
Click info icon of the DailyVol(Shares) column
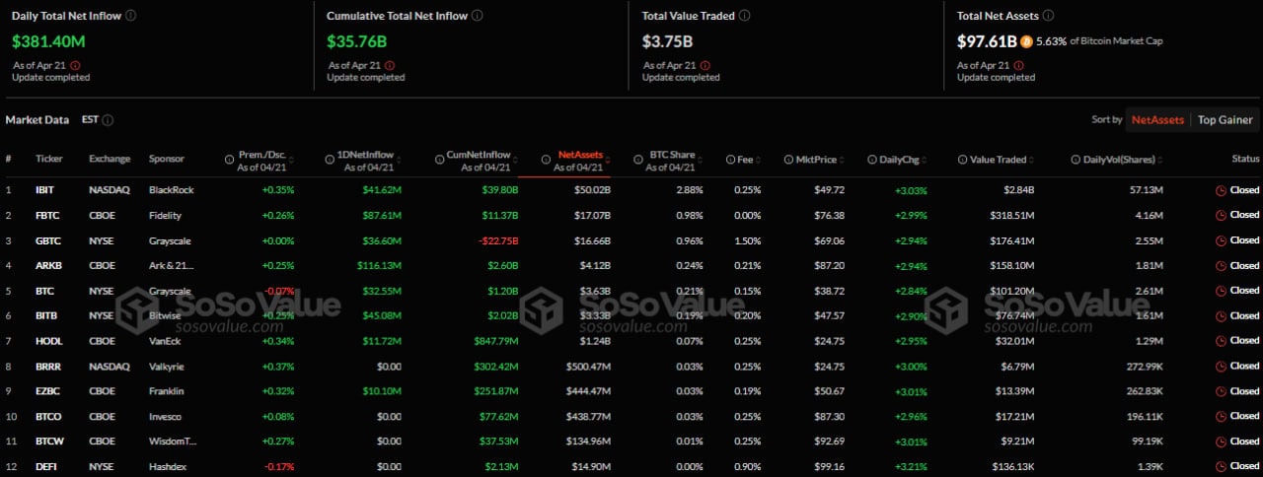1076,160
